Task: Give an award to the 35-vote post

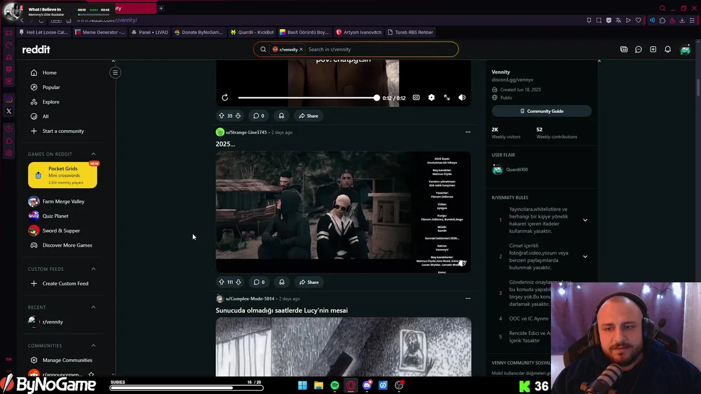Action: tap(281, 115)
